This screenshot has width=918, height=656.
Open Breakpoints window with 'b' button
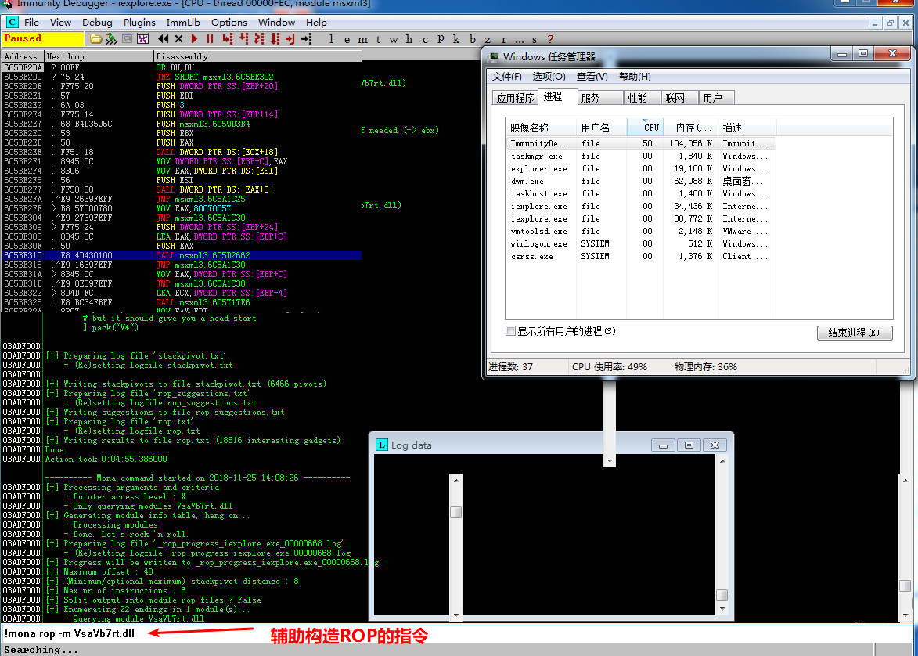point(472,39)
